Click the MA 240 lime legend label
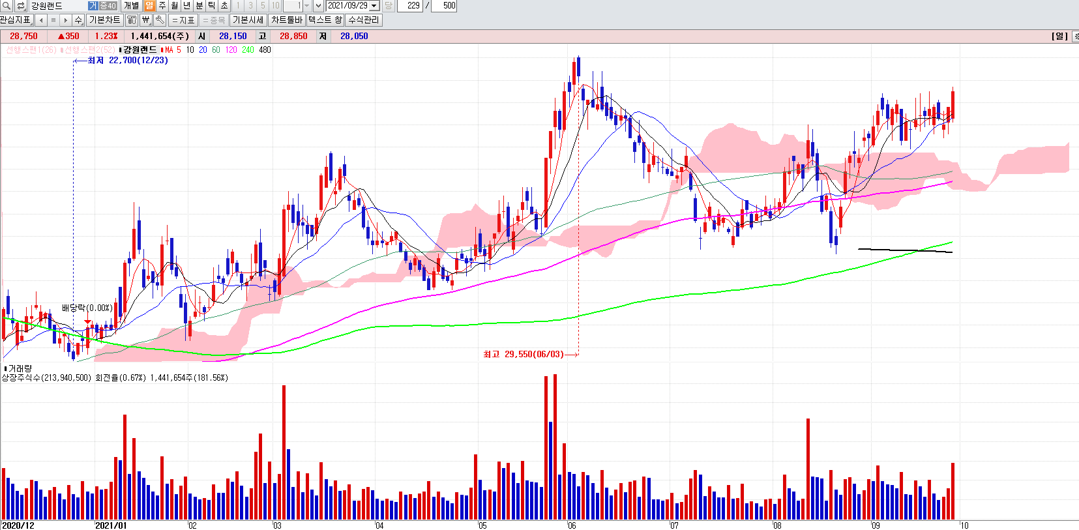 click(x=248, y=50)
